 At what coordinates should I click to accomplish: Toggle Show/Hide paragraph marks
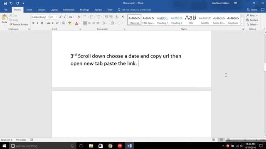(x=123, y=17)
